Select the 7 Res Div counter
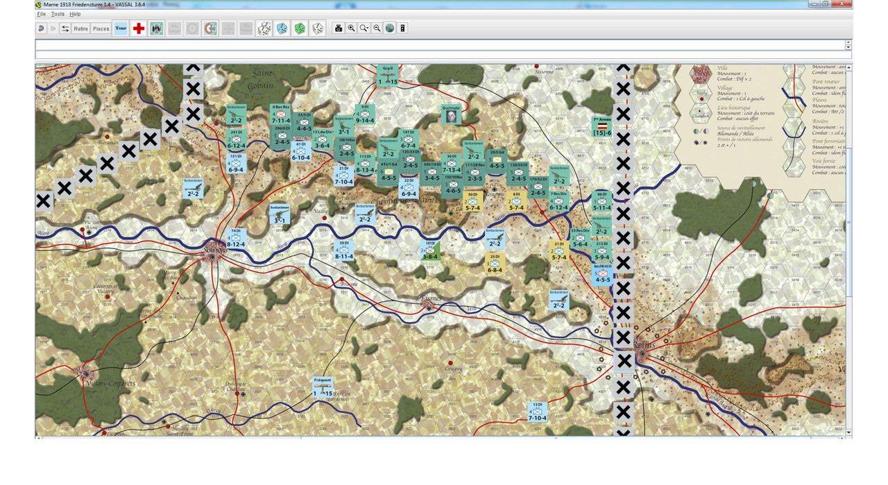The width and height of the screenshot is (888, 485). pos(558,202)
